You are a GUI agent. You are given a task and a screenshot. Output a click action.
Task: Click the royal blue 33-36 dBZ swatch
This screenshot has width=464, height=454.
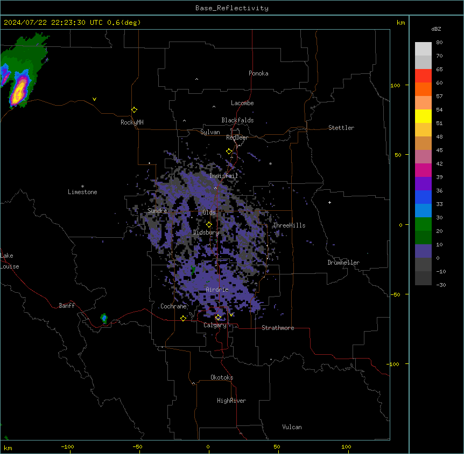[423, 197]
